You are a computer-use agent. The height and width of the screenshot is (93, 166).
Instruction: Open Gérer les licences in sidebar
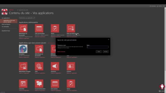6,24
